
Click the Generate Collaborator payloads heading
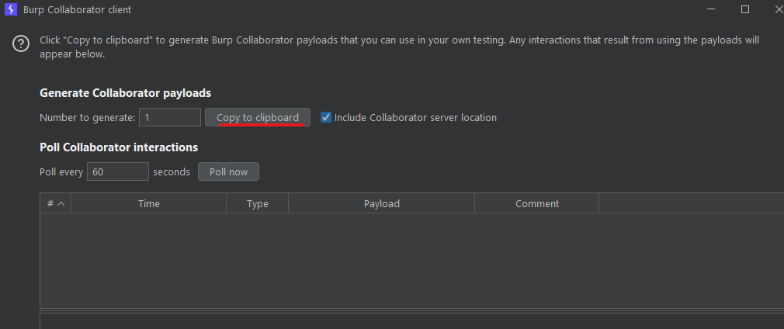126,93
